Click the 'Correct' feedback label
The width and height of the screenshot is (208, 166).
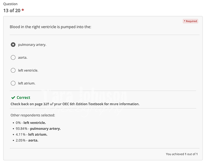pyautogui.click(x=23, y=97)
